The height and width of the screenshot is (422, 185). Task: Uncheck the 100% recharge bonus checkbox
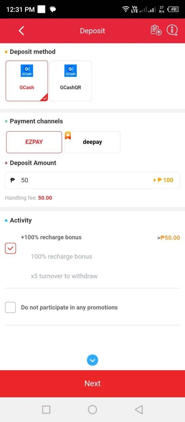(11, 248)
